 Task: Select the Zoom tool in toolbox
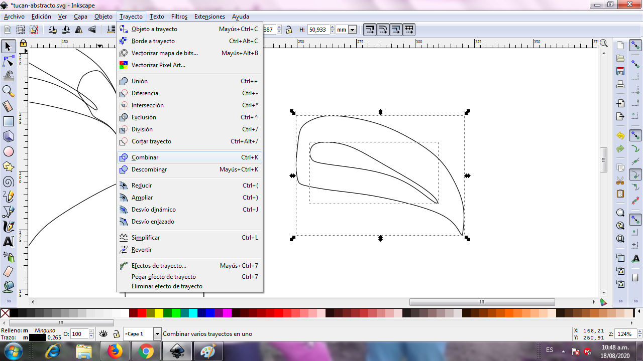point(8,91)
